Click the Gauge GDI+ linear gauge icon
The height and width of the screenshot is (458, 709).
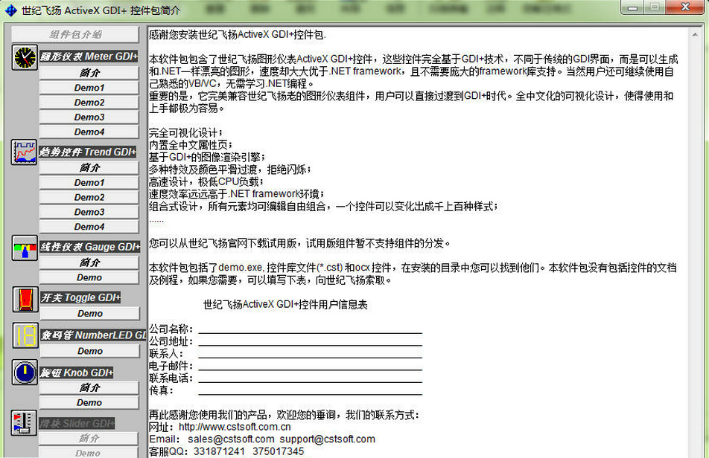click(x=25, y=248)
